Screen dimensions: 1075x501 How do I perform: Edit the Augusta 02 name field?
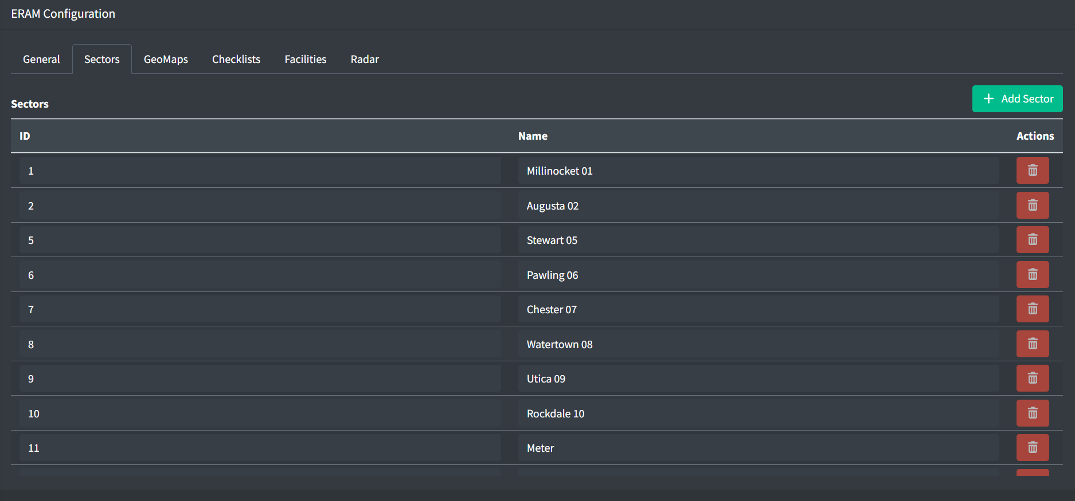click(x=759, y=205)
